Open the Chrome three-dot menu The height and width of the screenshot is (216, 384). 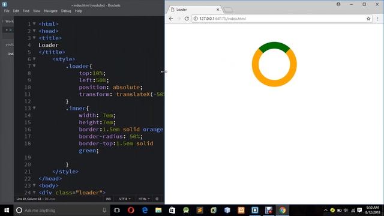377,19
